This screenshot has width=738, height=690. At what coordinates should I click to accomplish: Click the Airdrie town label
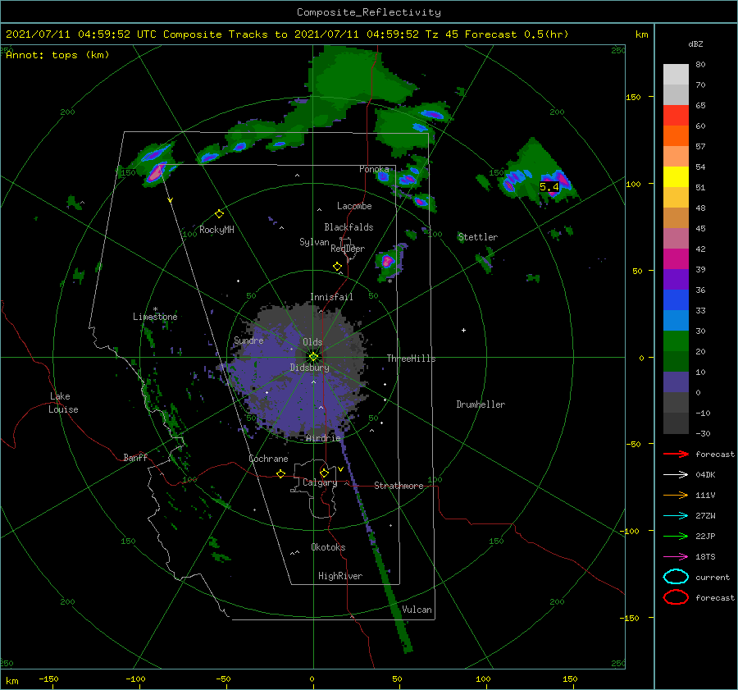tap(323, 438)
